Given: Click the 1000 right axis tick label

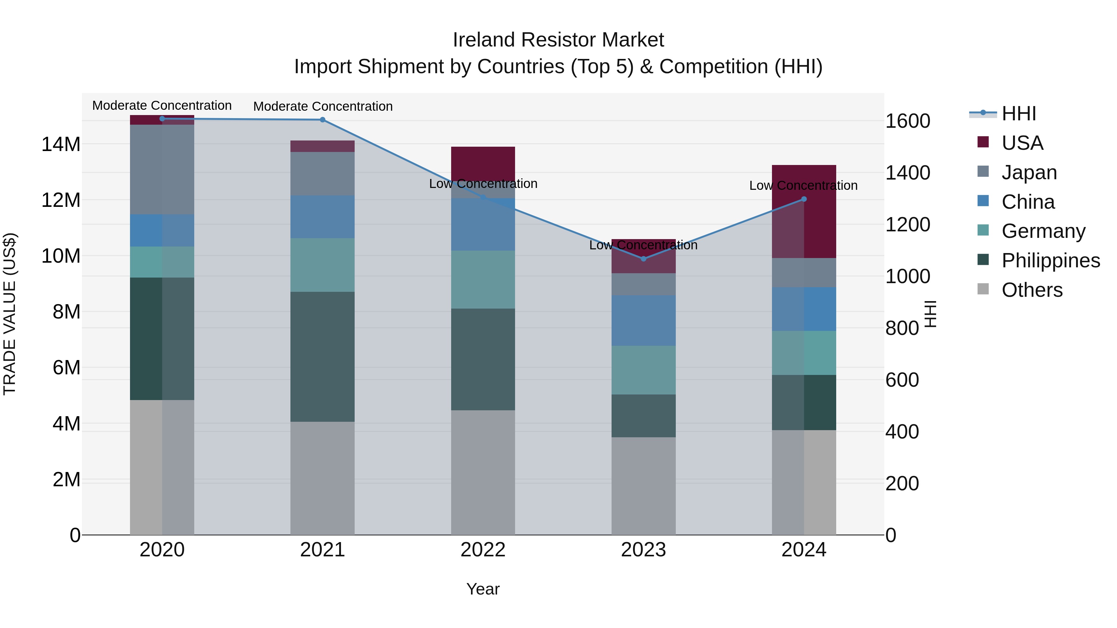Looking at the screenshot, I should tap(908, 277).
